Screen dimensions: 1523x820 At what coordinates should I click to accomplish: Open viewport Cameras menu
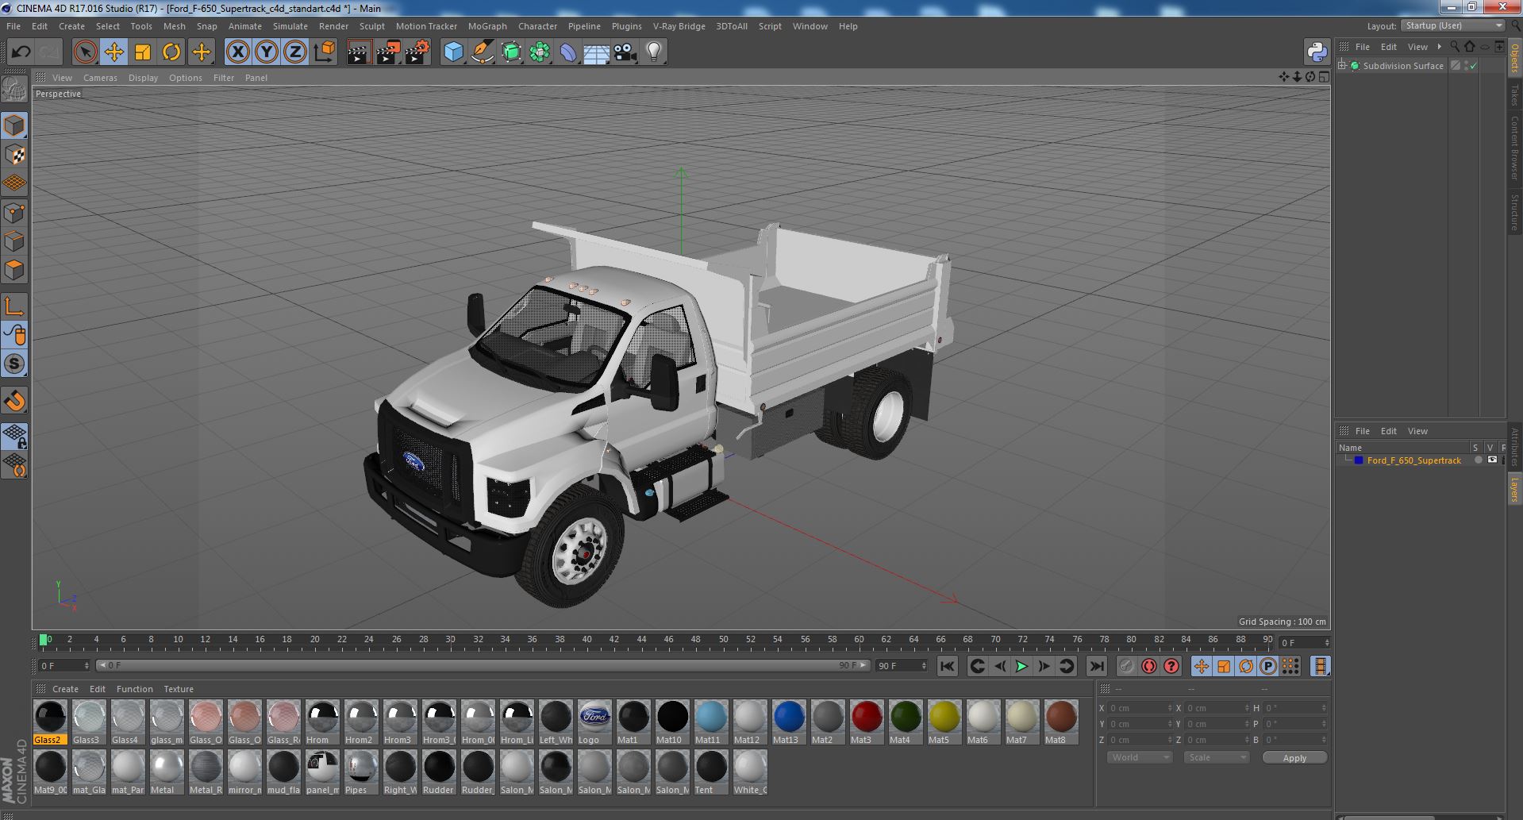coord(100,78)
